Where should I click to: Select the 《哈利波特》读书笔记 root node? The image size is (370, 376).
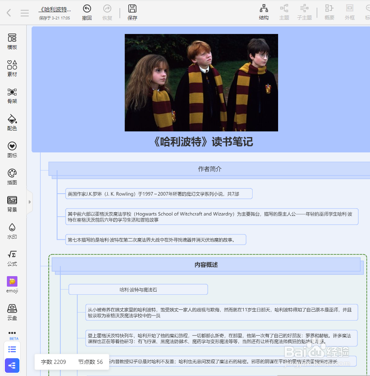pyautogui.click(x=203, y=142)
